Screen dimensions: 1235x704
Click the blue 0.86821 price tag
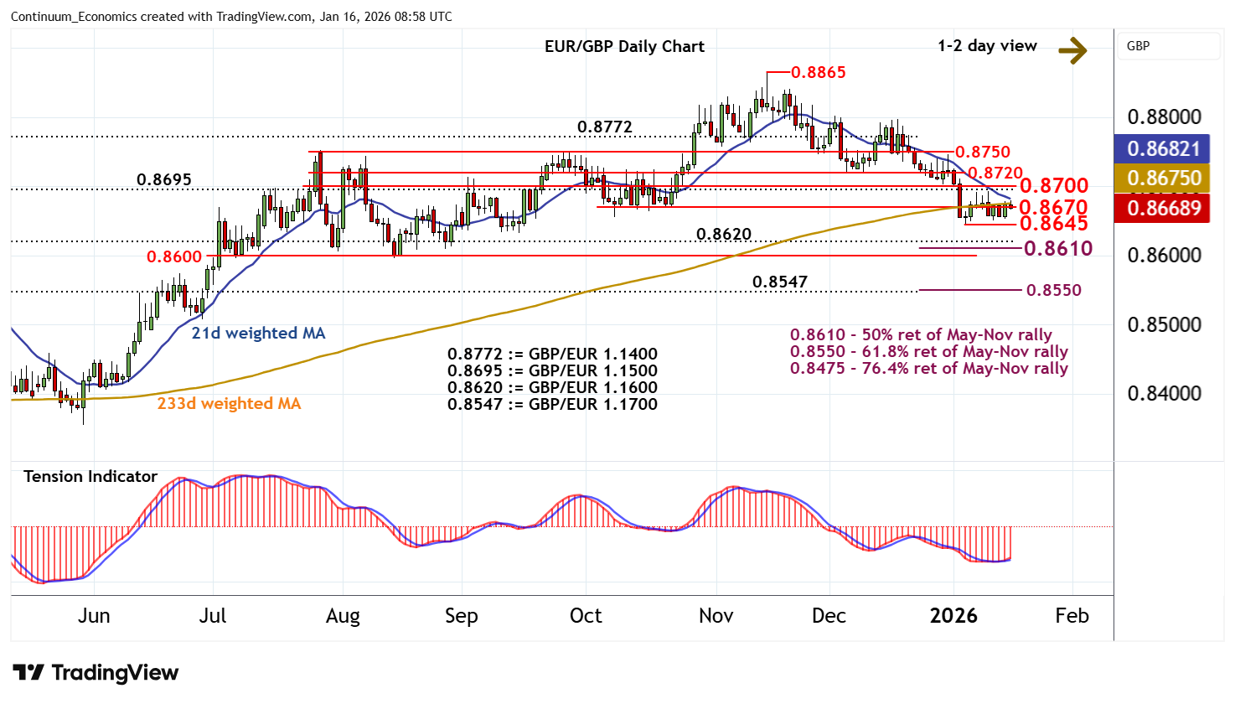(1162, 149)
